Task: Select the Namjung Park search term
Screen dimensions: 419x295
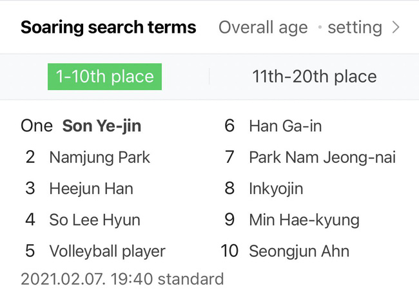Action: (x=99, y=157)
